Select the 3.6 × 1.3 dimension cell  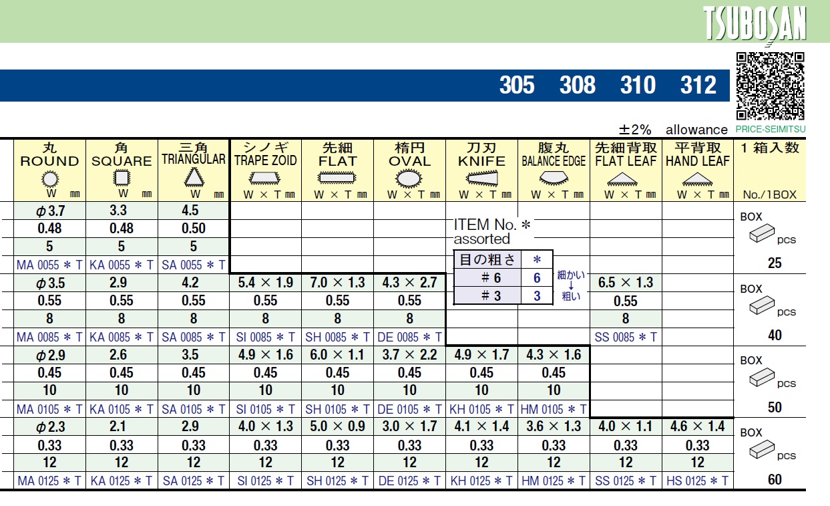coord(554,426)
